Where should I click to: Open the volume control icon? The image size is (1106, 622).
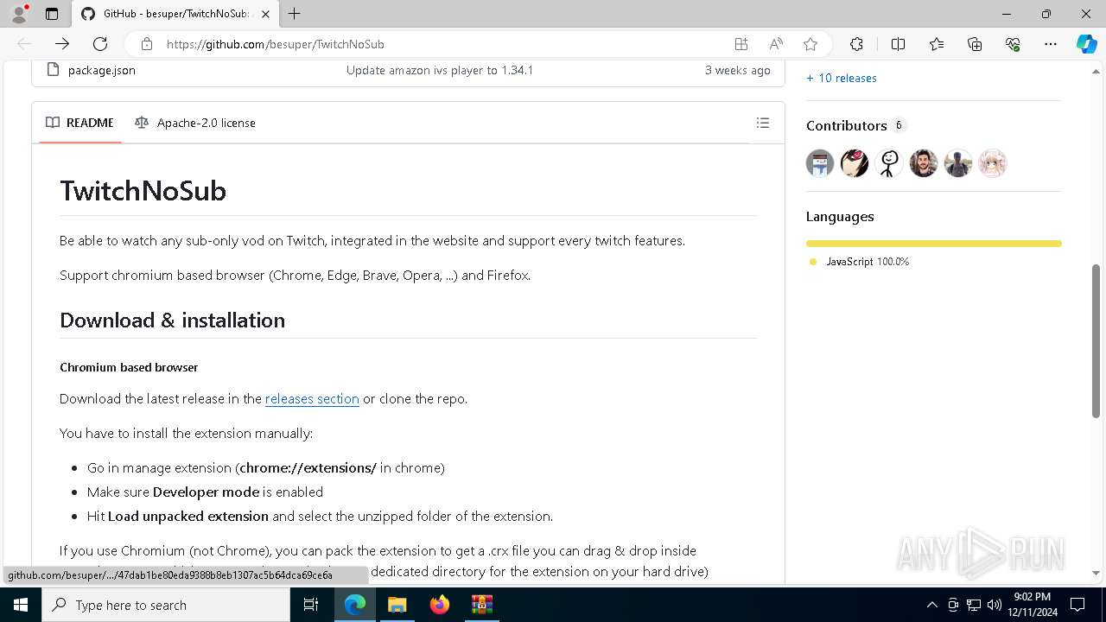coord(994,605)
